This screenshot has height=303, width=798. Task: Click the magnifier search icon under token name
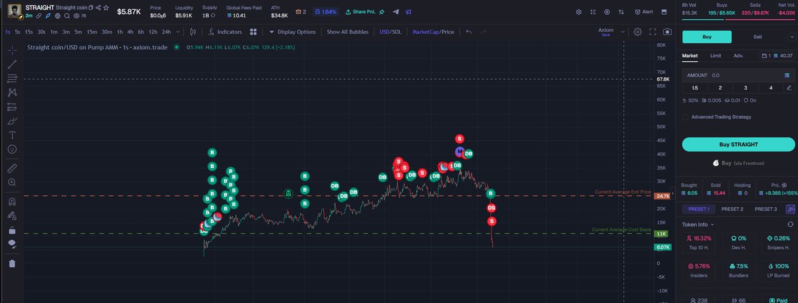(66, 15)
